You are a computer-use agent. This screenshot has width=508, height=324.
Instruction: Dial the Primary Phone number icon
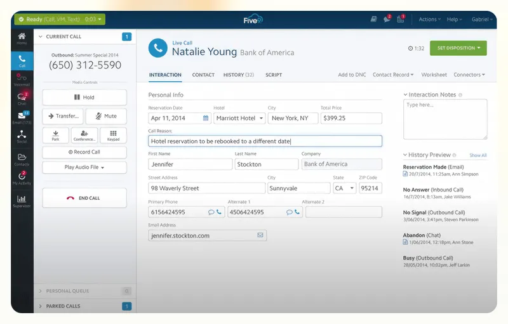219,212
